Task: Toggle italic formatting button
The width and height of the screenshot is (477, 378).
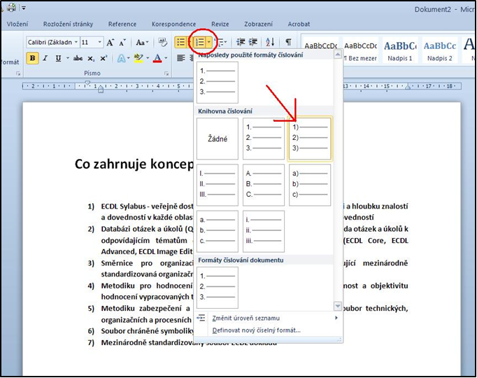Action: [x=45, y=58]
